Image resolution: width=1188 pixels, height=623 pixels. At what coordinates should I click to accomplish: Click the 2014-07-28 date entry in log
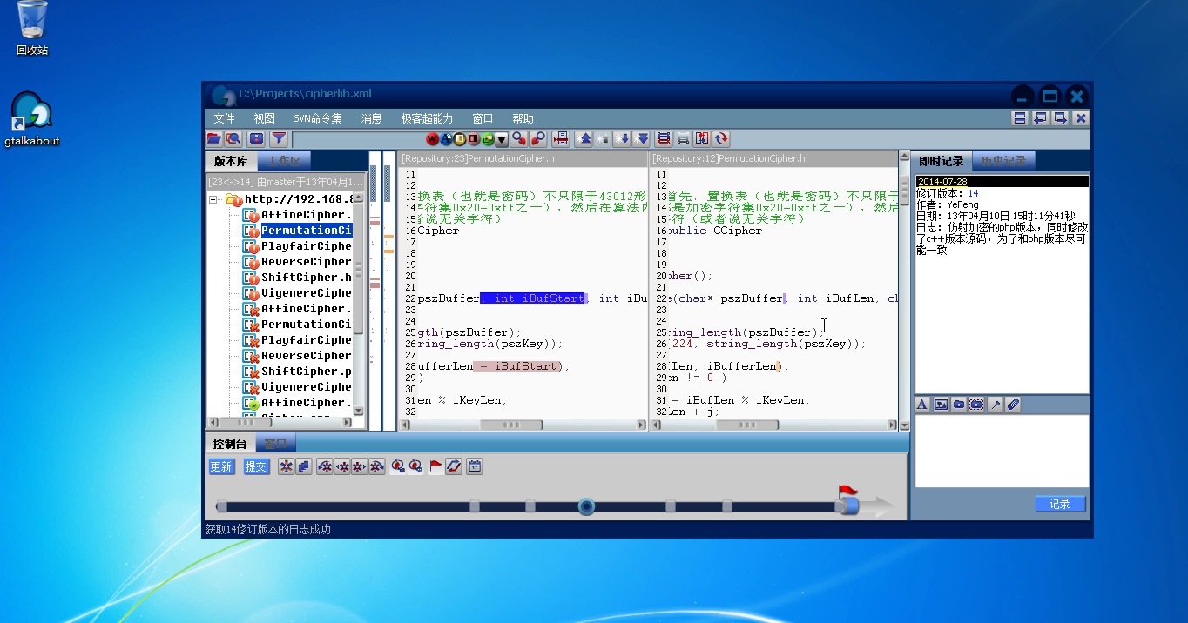[x=1002, y=182]
